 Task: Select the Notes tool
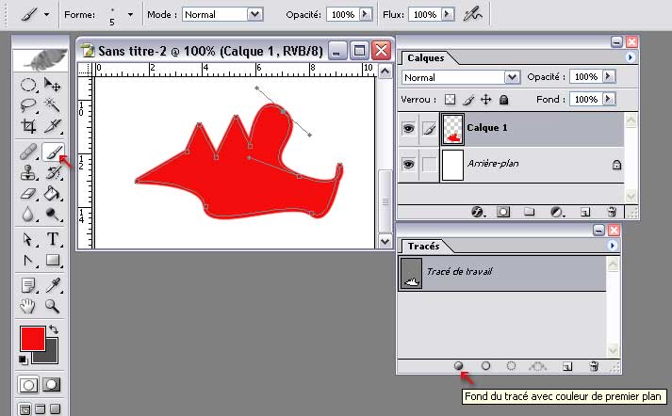pos(28,285)
